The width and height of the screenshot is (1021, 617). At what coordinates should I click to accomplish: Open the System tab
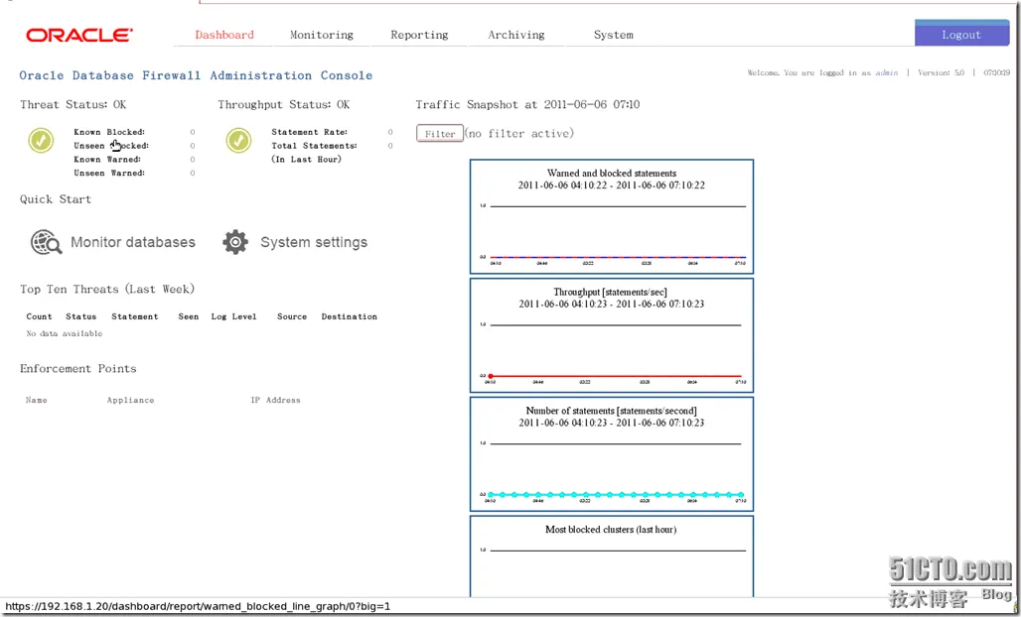click(x=614, y=35)
